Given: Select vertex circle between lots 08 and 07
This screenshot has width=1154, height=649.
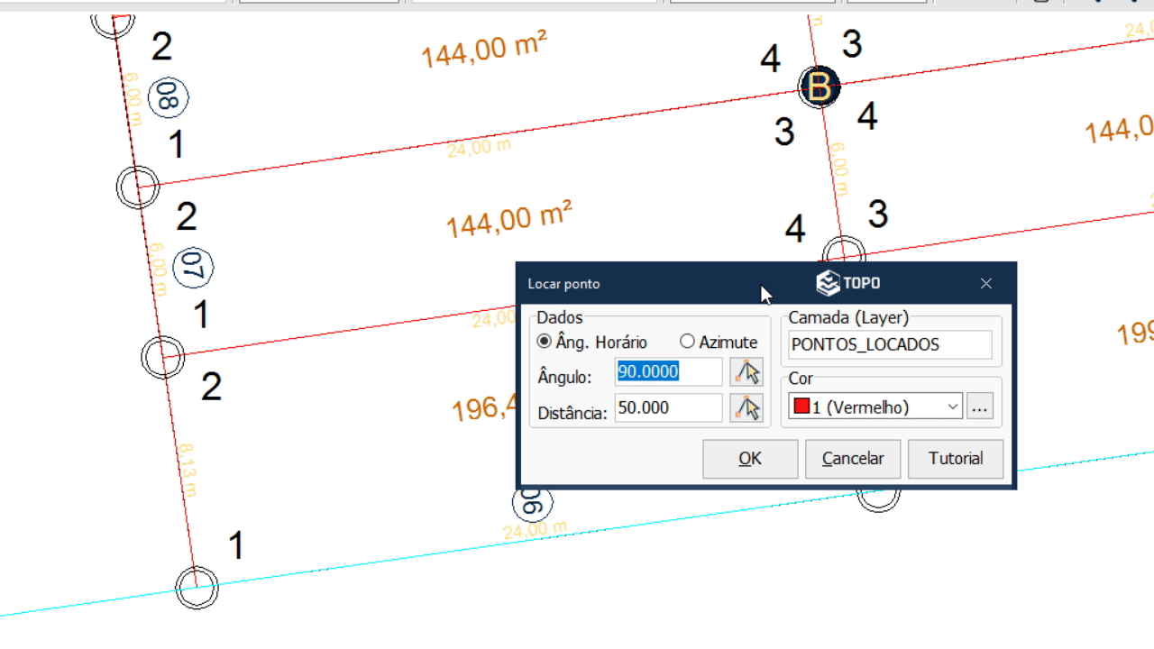Looking at the screenshot, I should (138, 187).
